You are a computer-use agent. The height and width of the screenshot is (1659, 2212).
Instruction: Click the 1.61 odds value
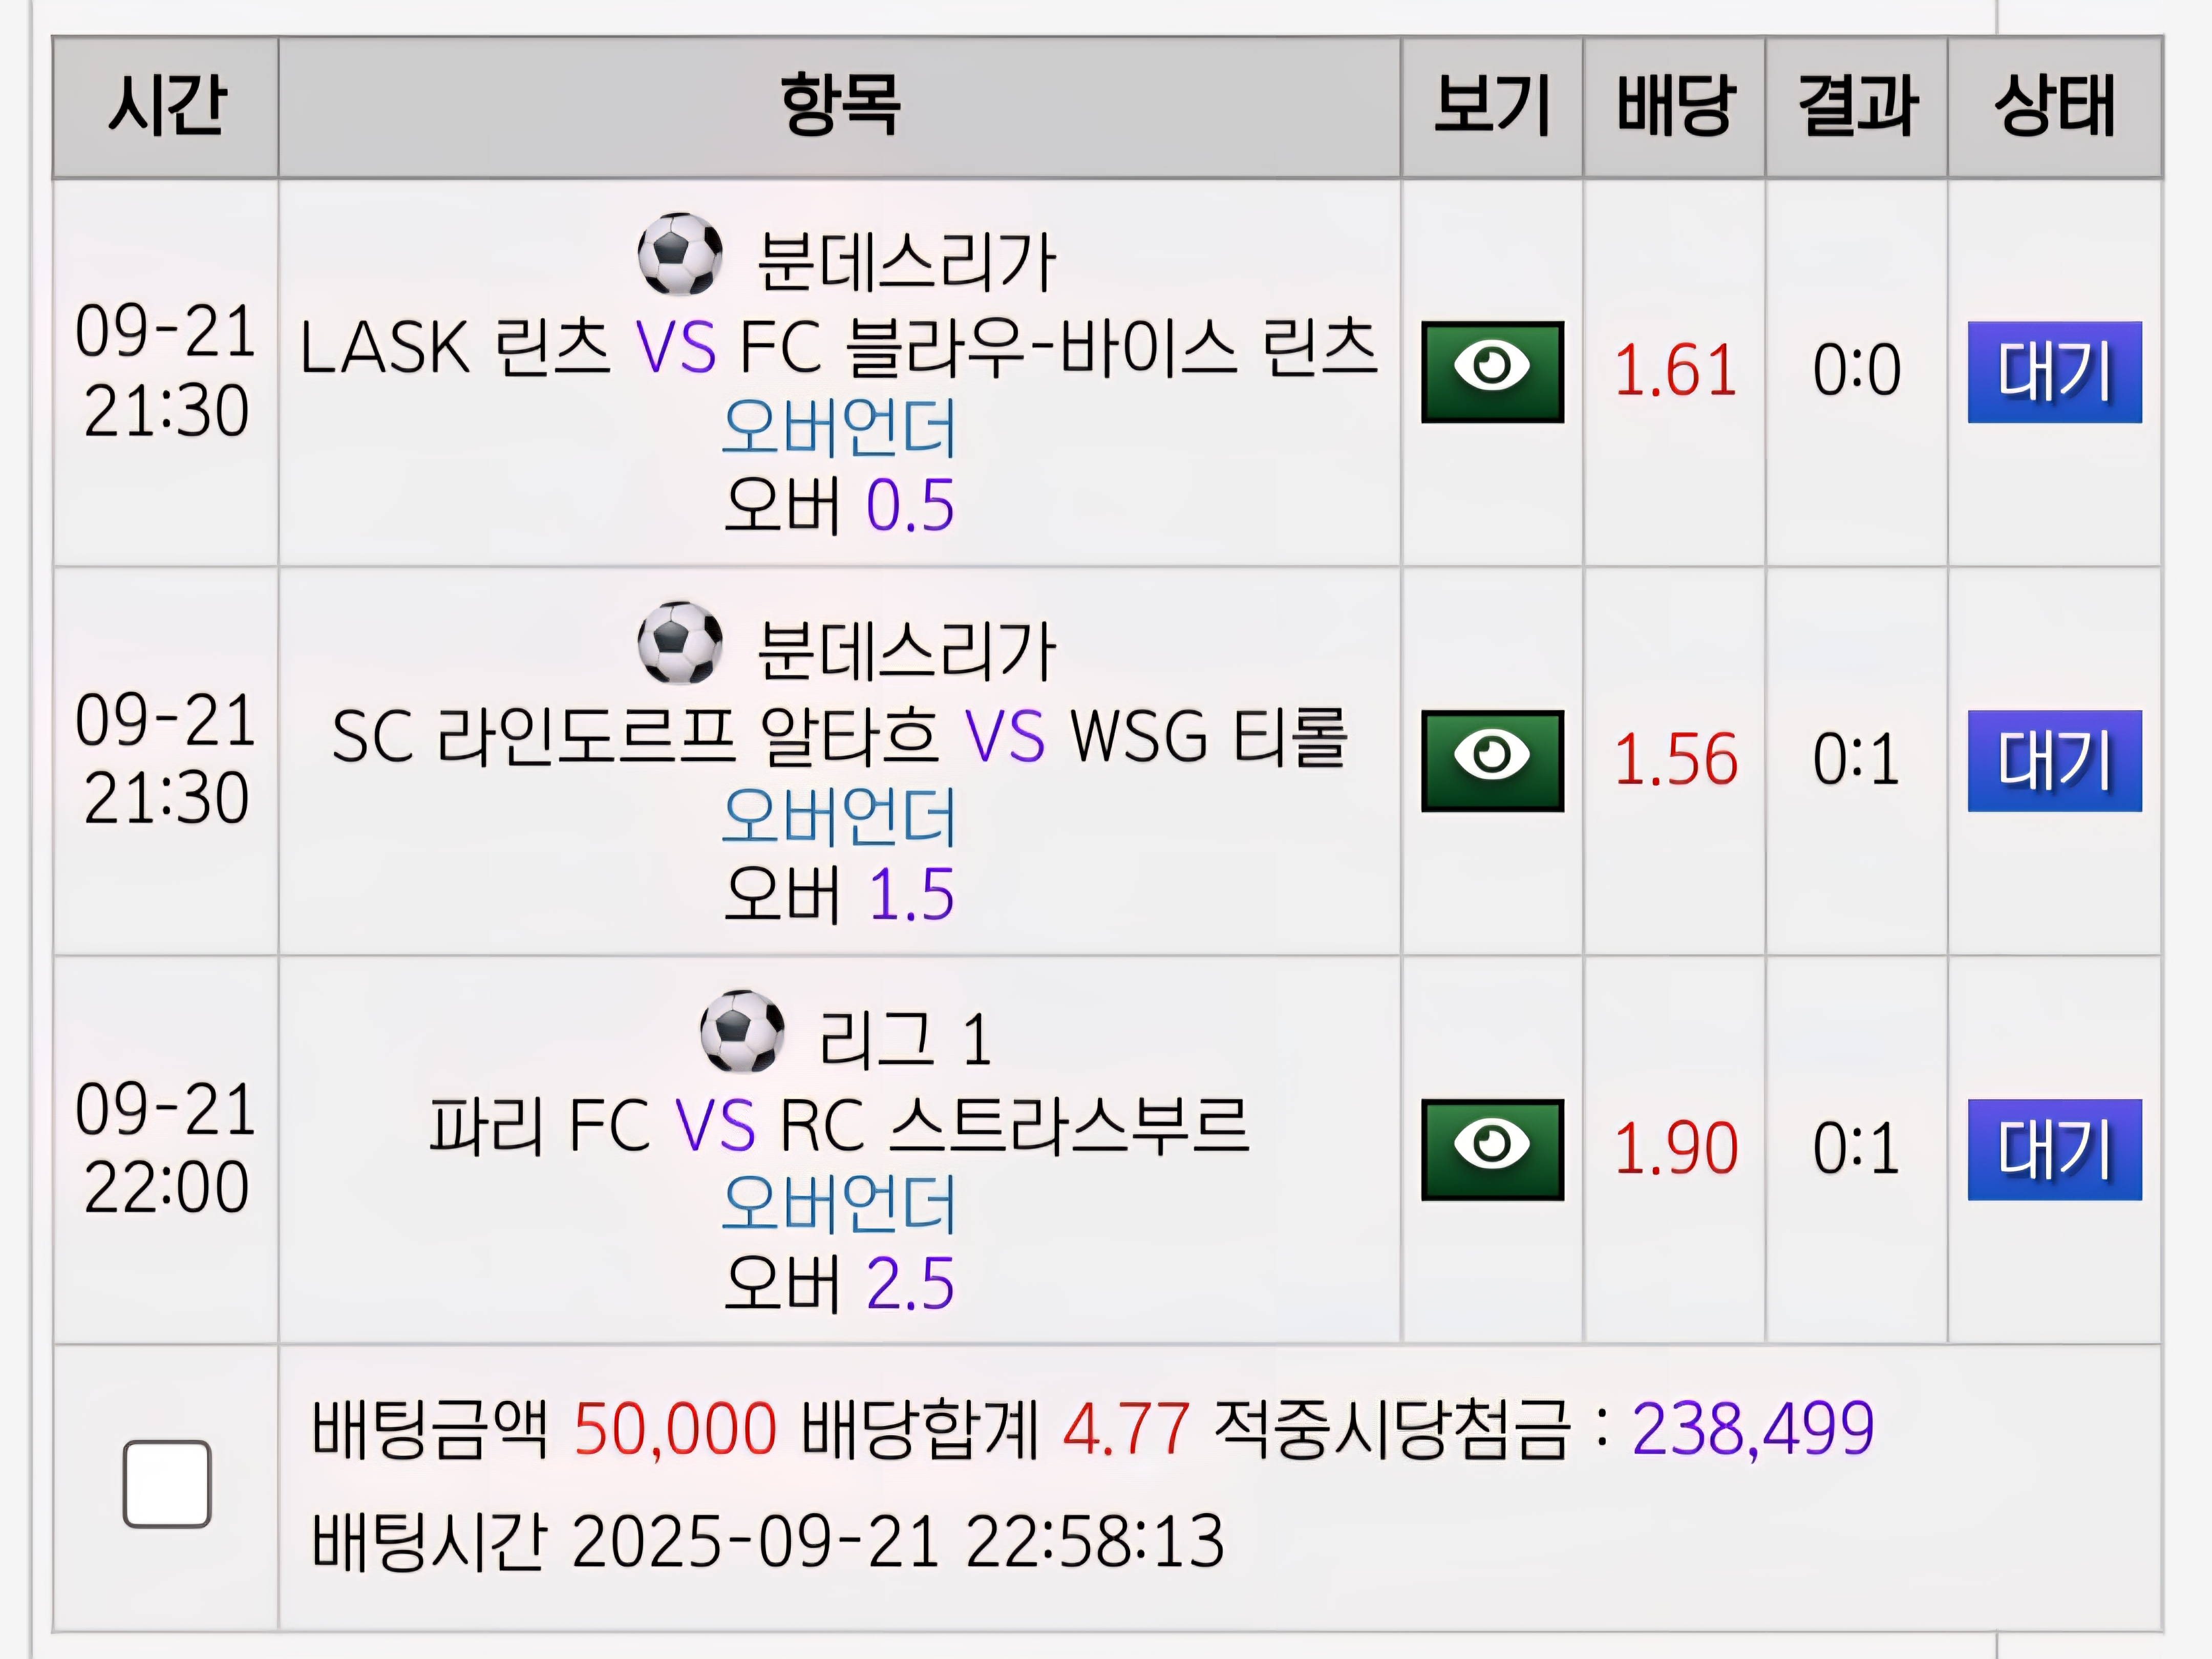(1675, 371)
